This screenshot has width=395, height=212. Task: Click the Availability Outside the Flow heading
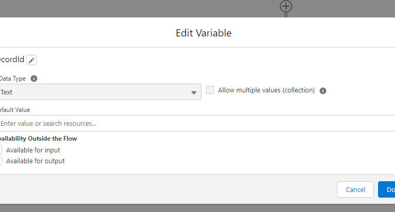[x=39, y=139]
